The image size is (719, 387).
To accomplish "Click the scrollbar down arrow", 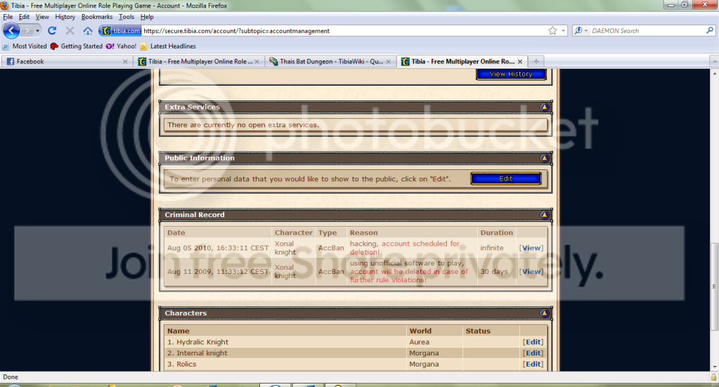I will 714,367.
